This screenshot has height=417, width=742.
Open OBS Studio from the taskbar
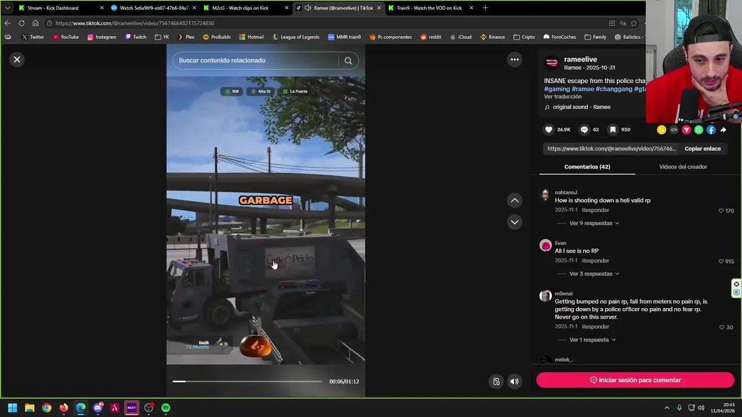pyautogui.click(x=149, y=408)
